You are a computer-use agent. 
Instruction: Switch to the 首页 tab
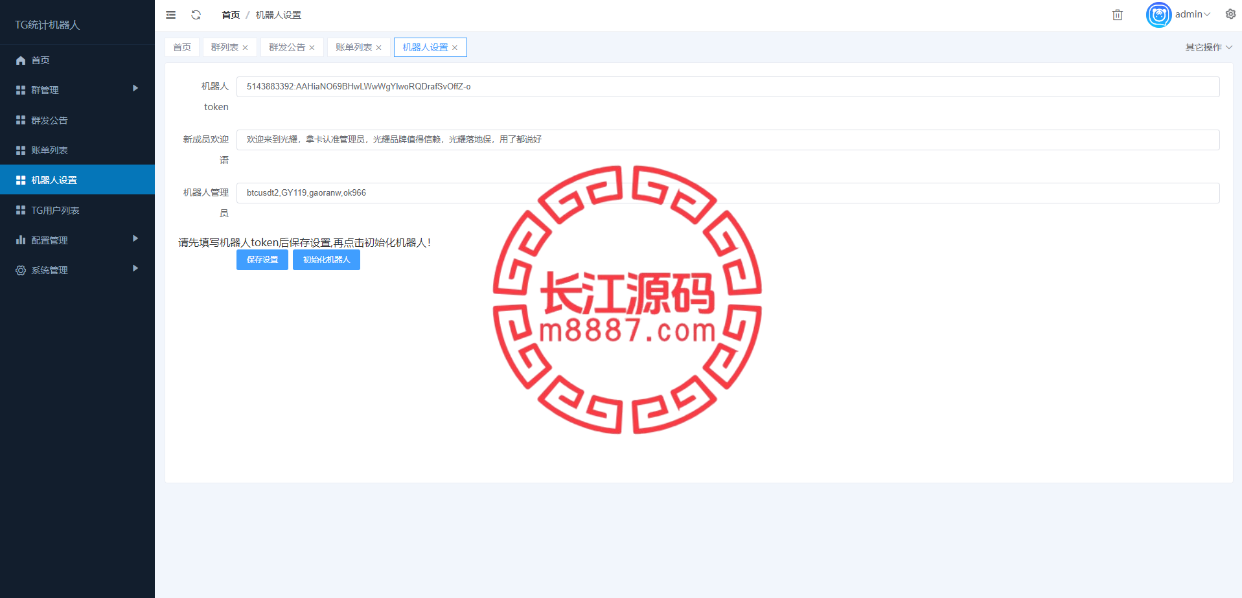tap(182, 47)
